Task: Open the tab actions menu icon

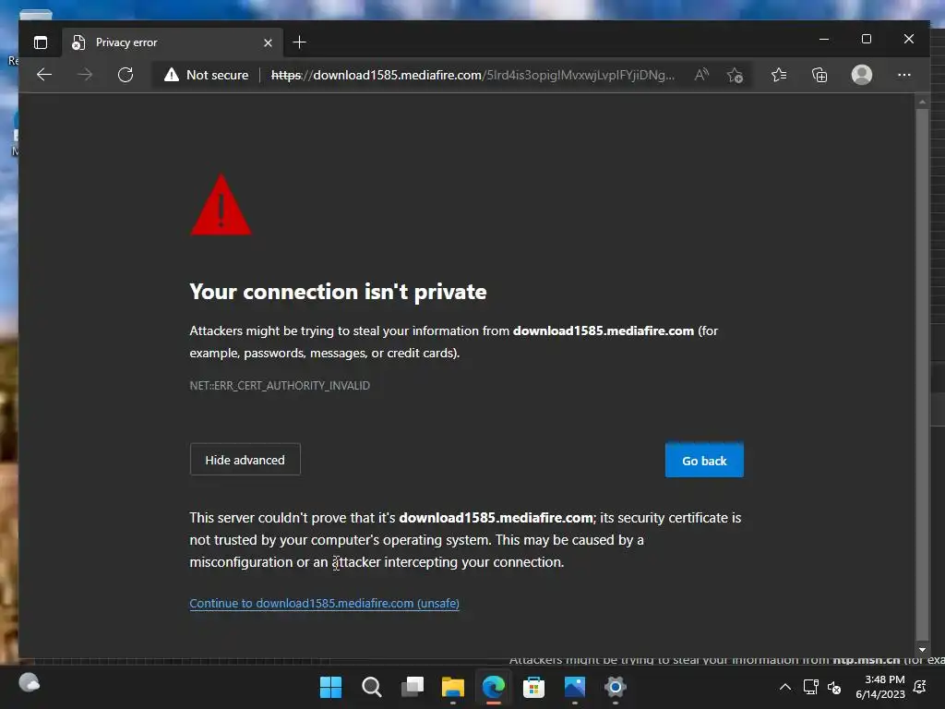Action: pyautogui.click(x=41, y=42)
